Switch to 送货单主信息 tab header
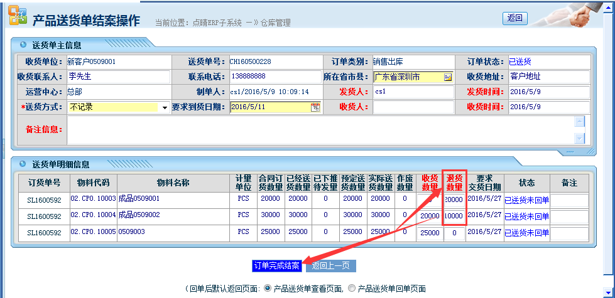 coord(57,45)
